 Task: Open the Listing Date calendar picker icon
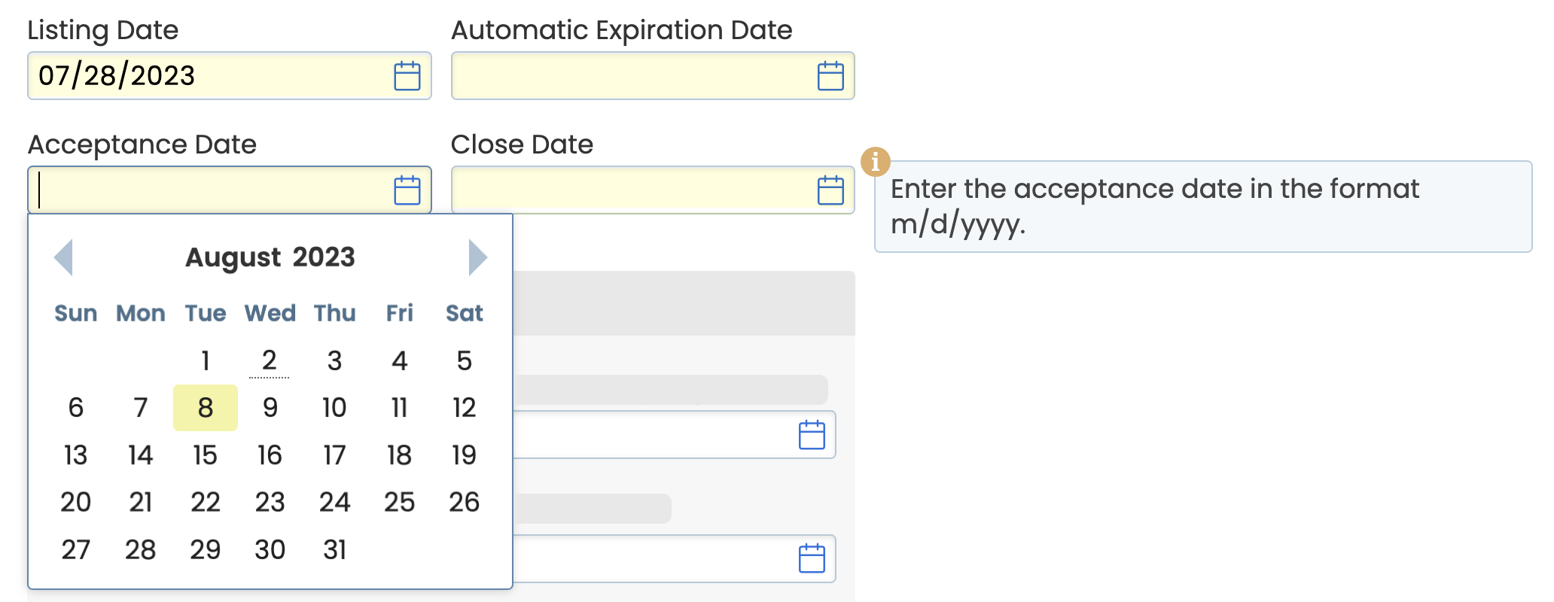pos(407,76)
